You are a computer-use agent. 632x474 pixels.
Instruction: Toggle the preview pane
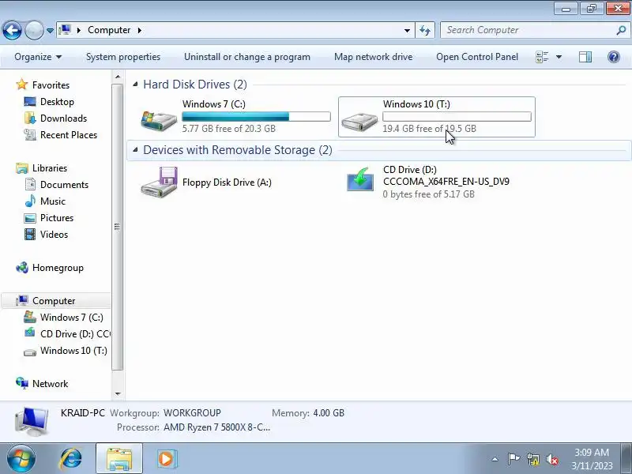click(x=585, y=57)
